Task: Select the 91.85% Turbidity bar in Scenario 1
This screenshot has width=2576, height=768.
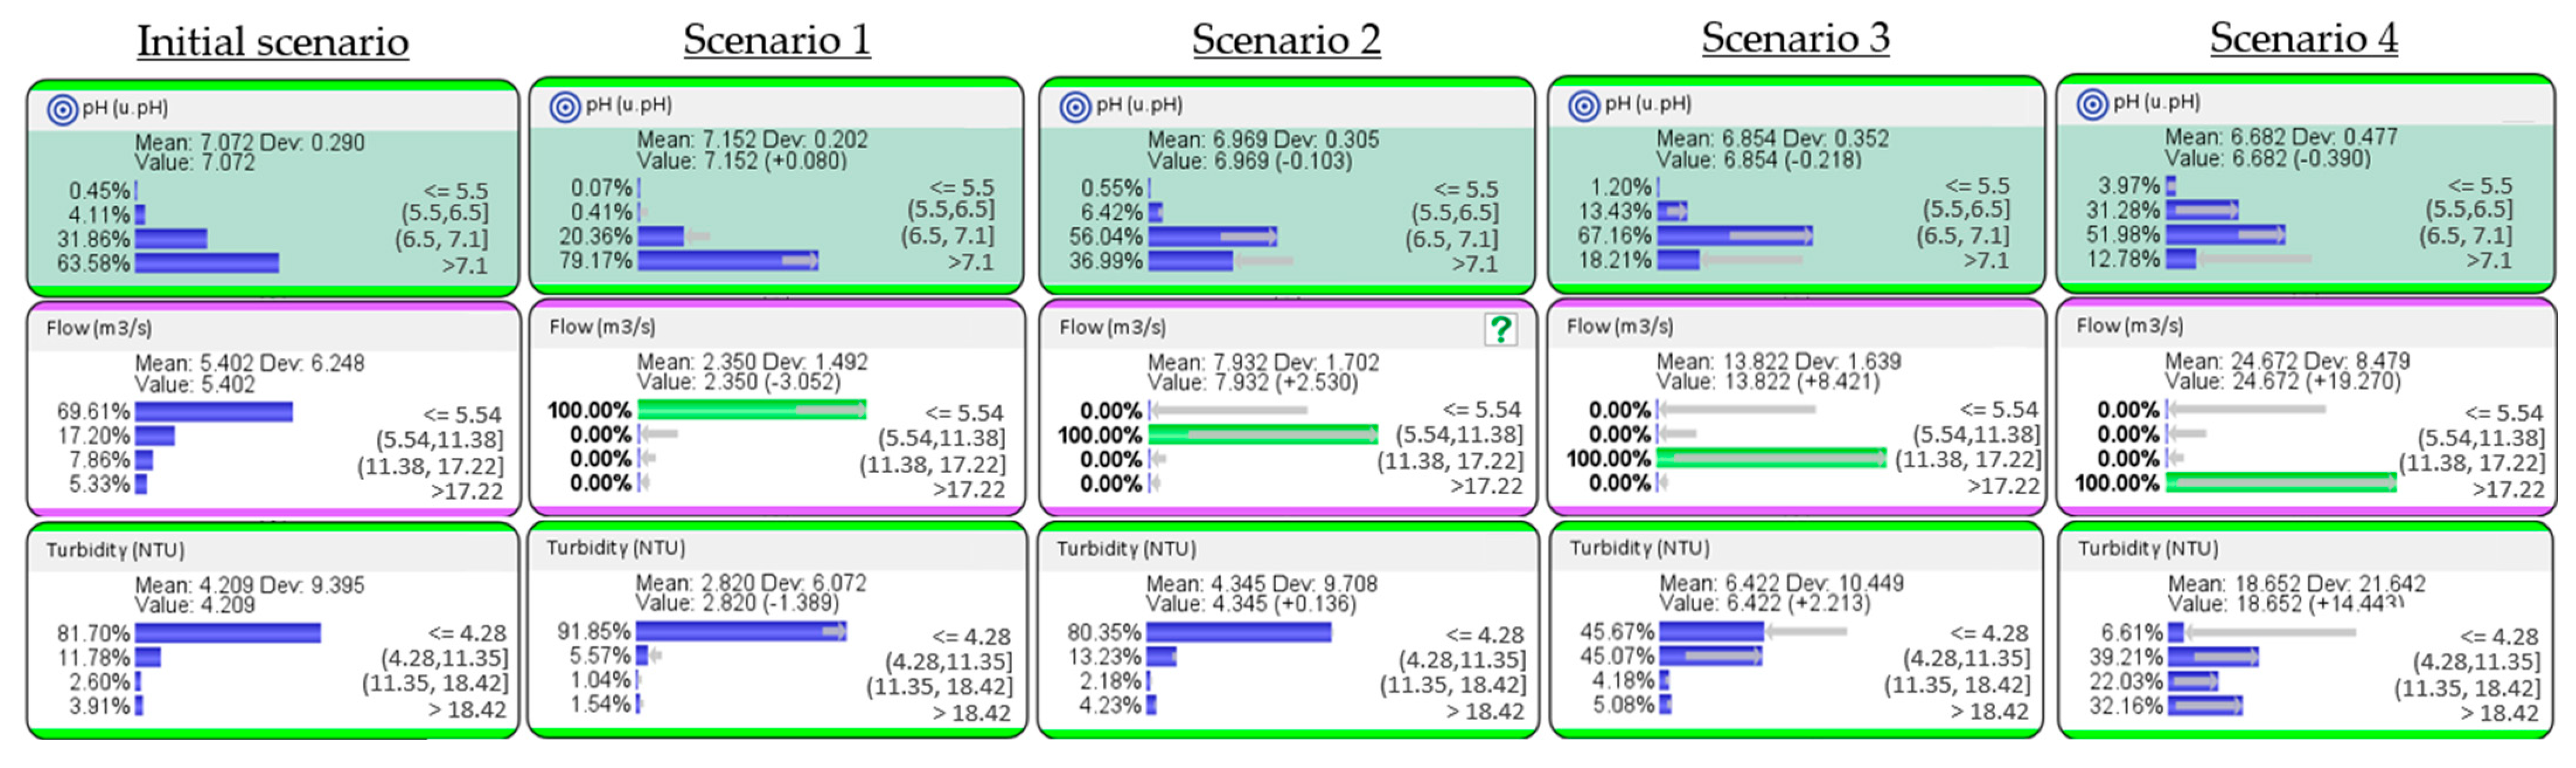Action: coord(741,631)
